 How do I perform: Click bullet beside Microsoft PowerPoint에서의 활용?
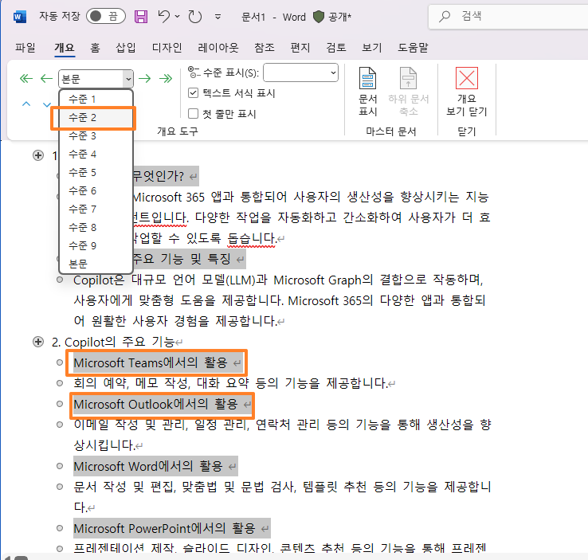(x=60, y=528)
